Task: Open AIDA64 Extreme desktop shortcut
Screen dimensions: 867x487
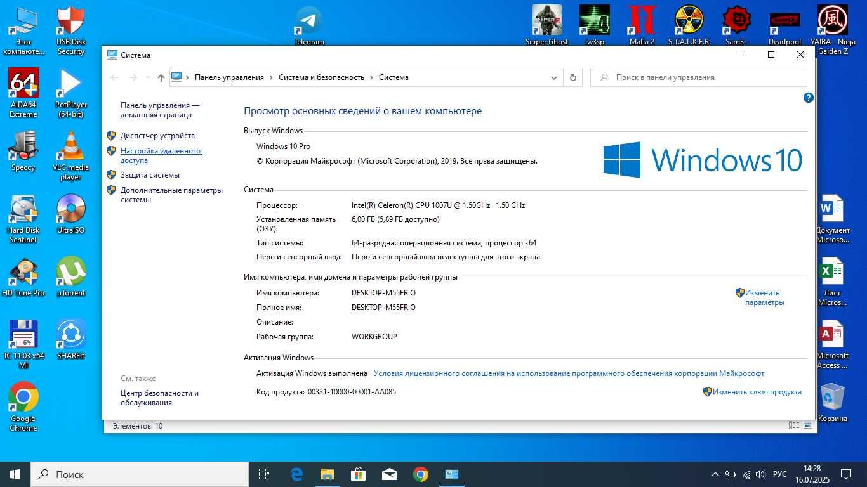Action: (23, 93)
